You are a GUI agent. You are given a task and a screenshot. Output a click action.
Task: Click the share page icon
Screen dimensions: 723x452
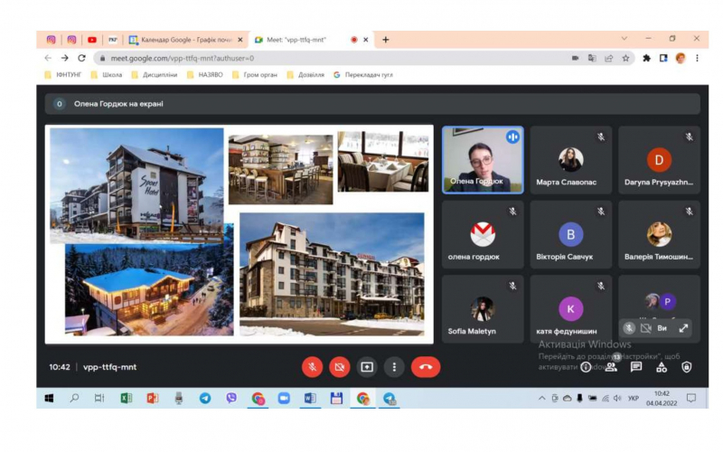point(608,58)
